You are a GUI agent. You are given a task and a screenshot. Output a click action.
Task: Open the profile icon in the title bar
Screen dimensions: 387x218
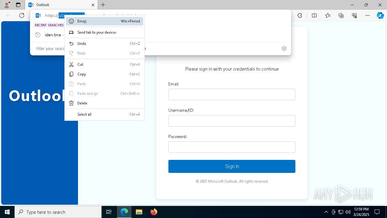point(7,5)
